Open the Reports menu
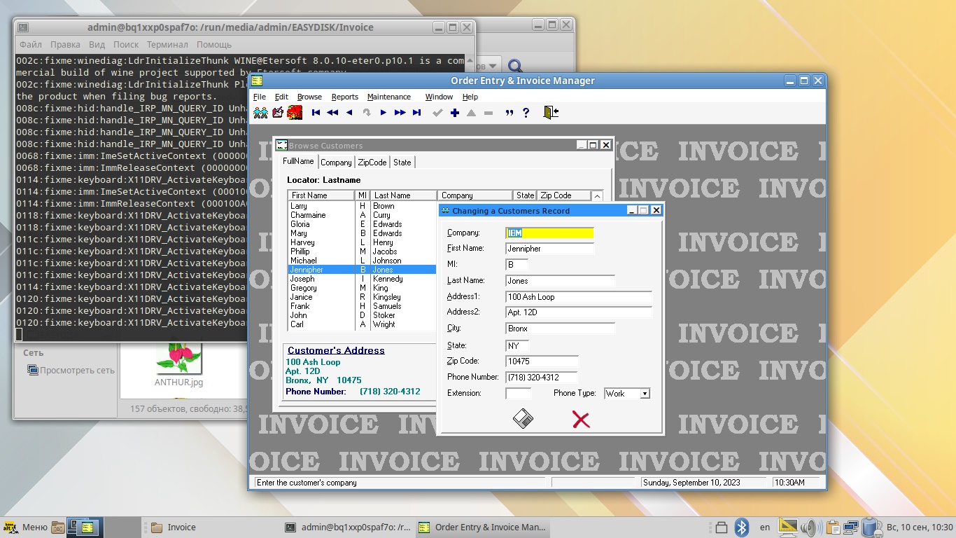Image resolution: width=956 pixels, height=538 pixels. click(x=344, y=97)
